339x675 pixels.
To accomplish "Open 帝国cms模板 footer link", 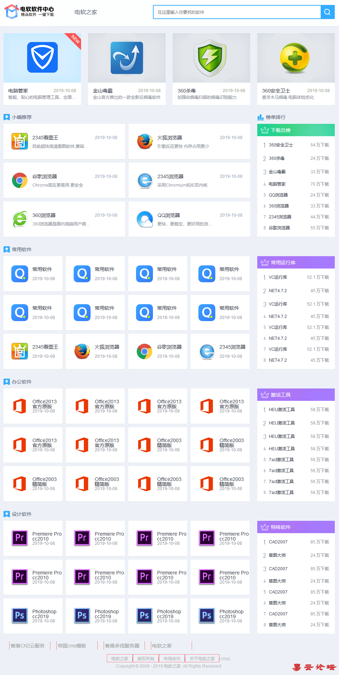I will point(72,646).
